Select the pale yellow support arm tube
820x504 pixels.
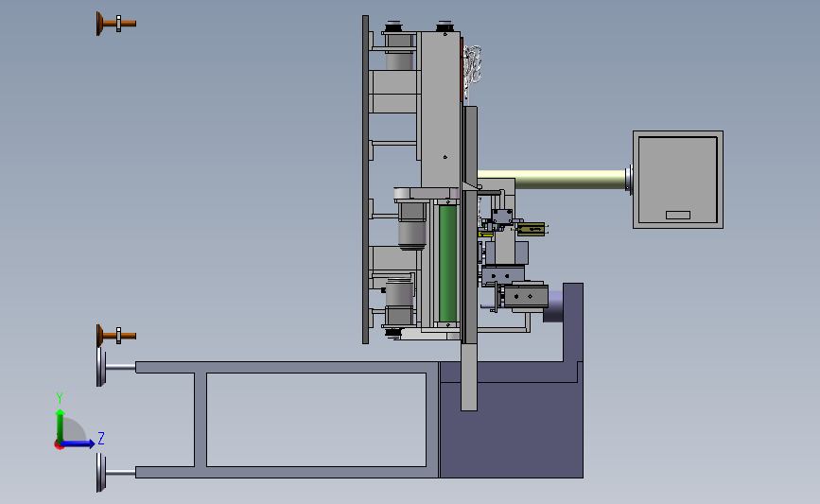[552, 180]
